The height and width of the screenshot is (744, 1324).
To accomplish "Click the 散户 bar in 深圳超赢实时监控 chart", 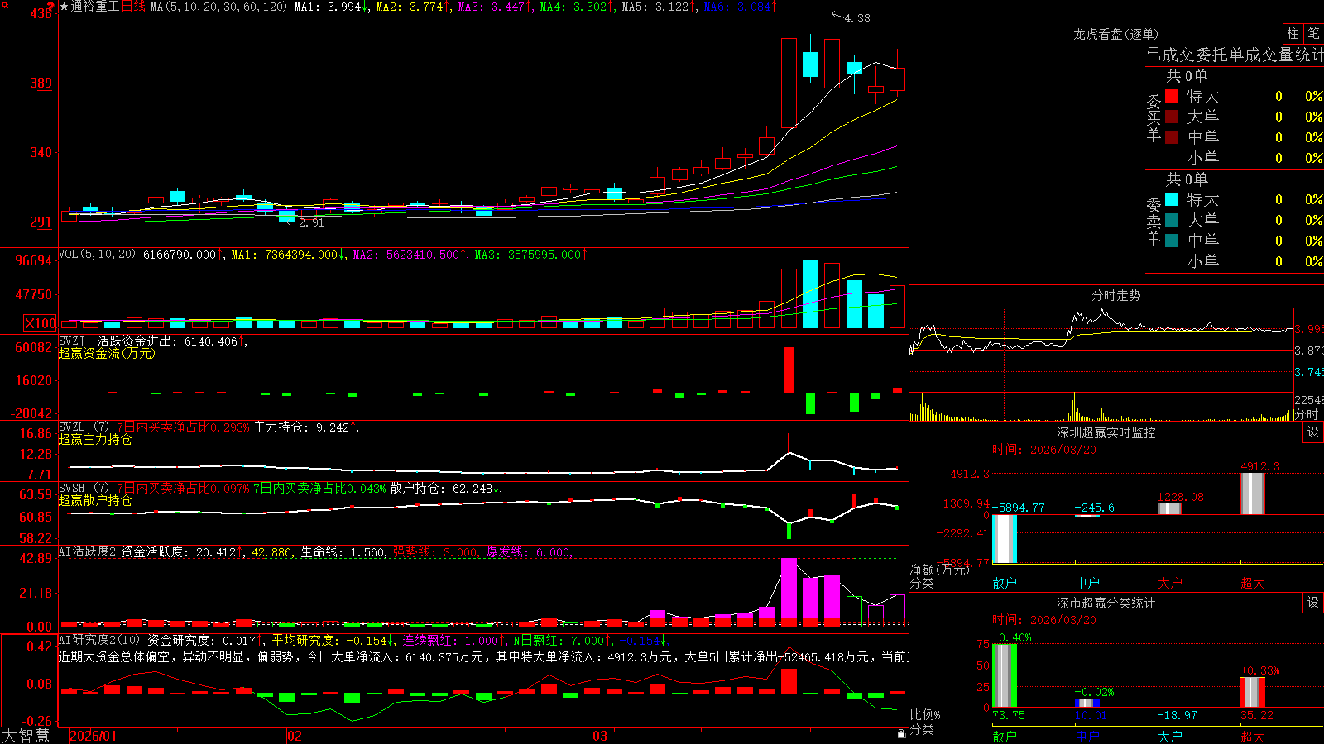I will click(x=1005, y=539).
